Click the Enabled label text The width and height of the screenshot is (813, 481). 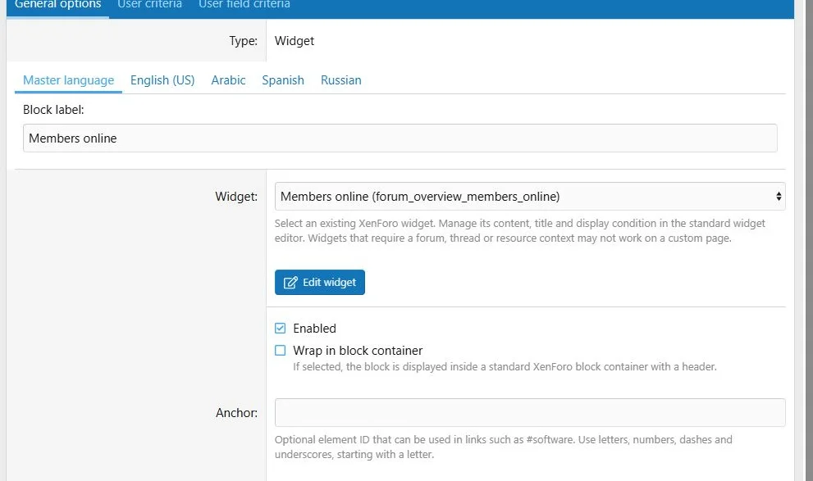pyautogui.click(x=315, y=329)
